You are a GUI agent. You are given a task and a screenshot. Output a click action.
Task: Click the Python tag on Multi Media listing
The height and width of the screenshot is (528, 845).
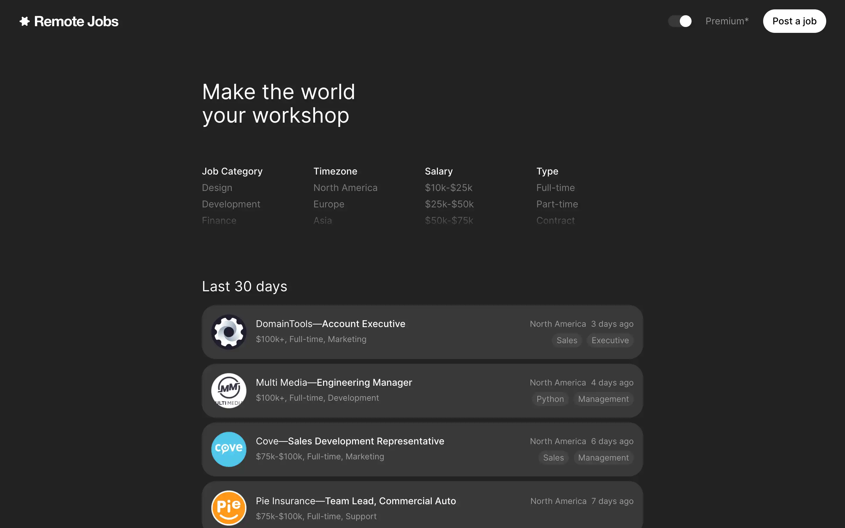(550, 399)
